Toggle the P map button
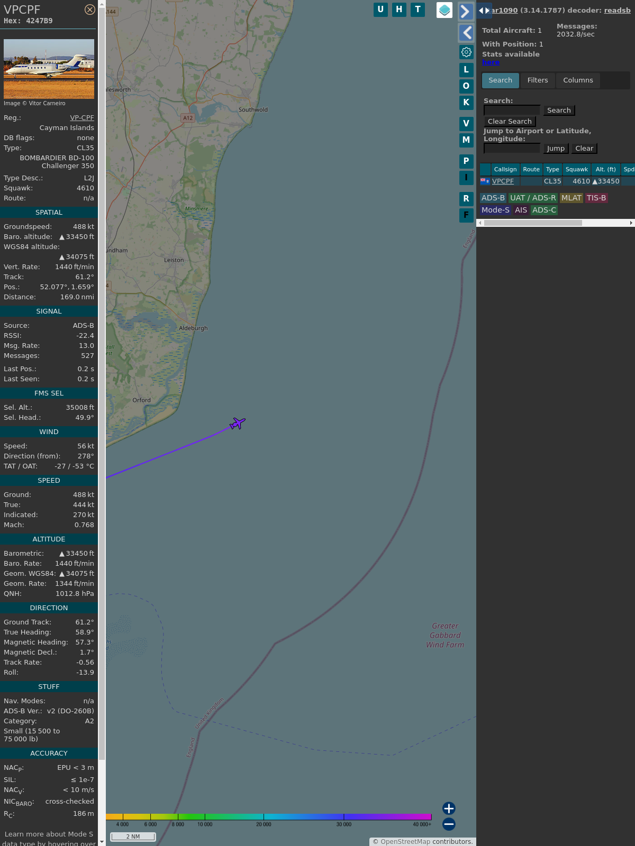 pos(466,161)
